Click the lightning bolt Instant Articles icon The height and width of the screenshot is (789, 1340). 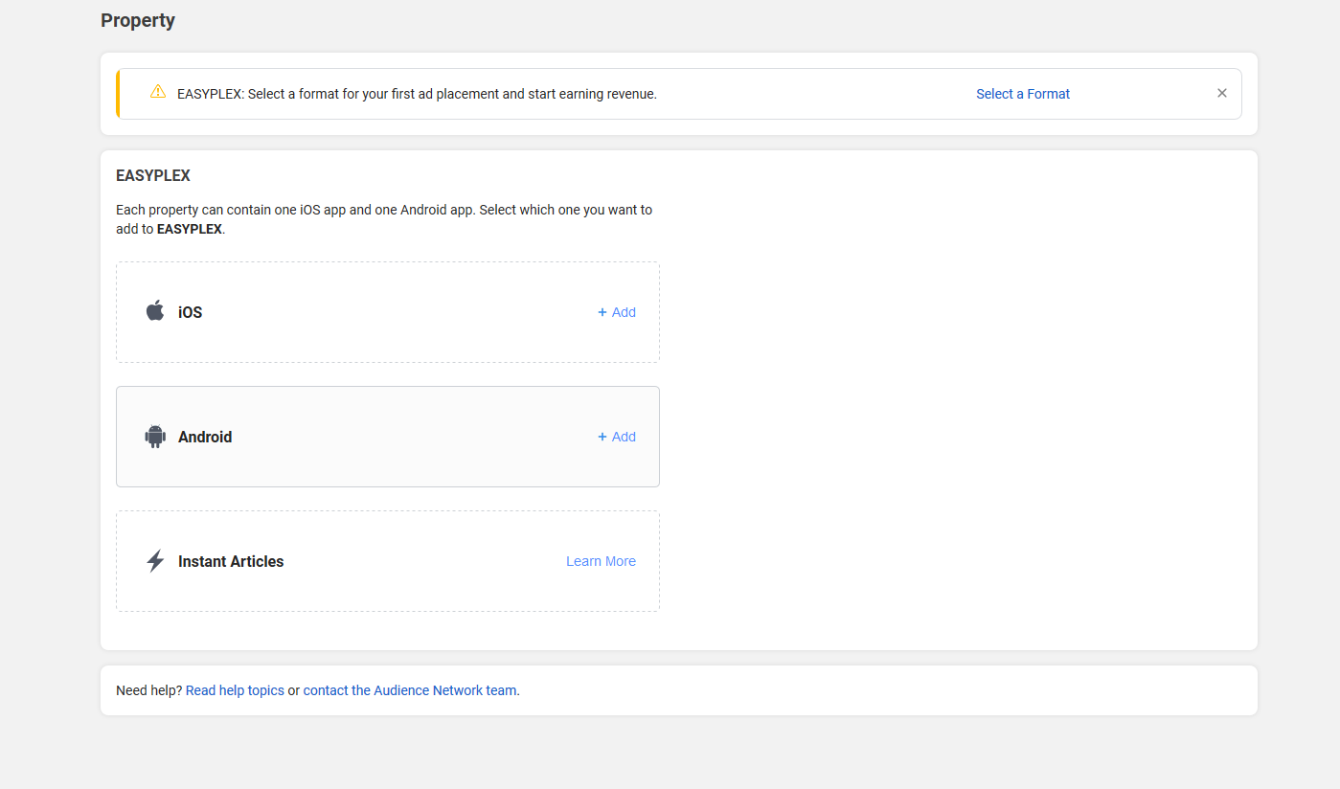(x=155, y=560)
